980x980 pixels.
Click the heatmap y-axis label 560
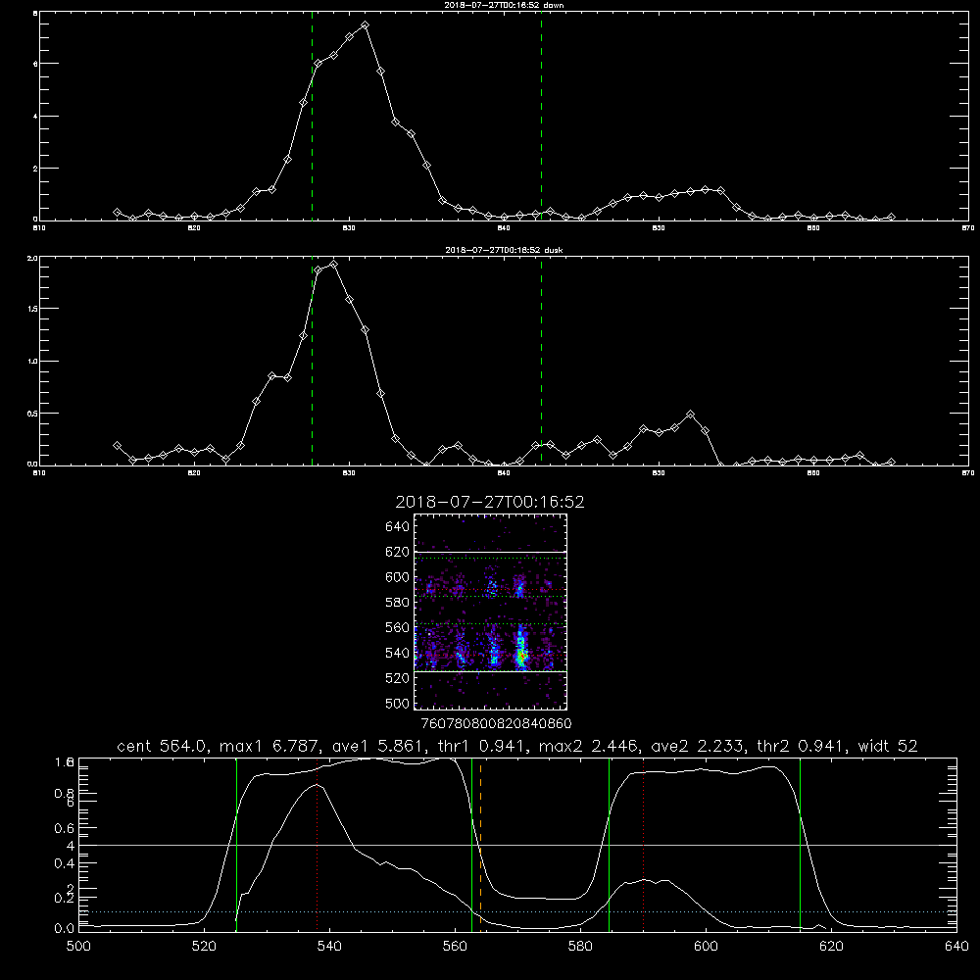tap(398, 627)
